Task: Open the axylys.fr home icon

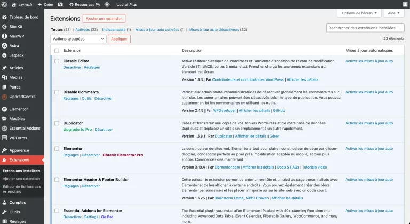Action: (x=14, y=5)
